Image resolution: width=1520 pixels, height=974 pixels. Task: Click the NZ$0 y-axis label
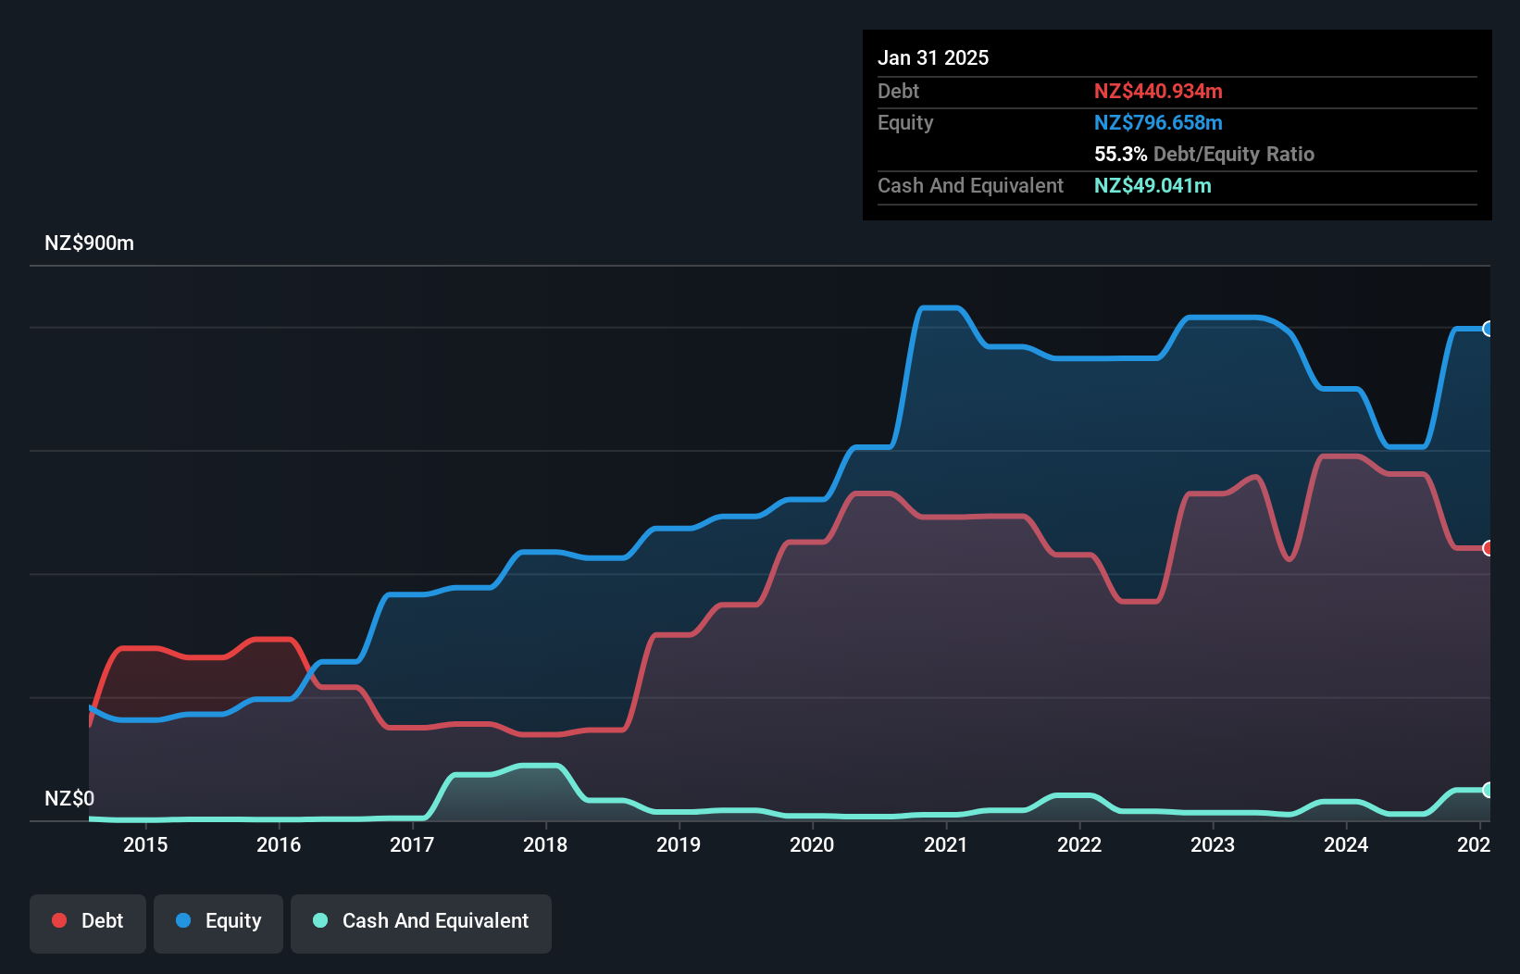tap(69, 798)
